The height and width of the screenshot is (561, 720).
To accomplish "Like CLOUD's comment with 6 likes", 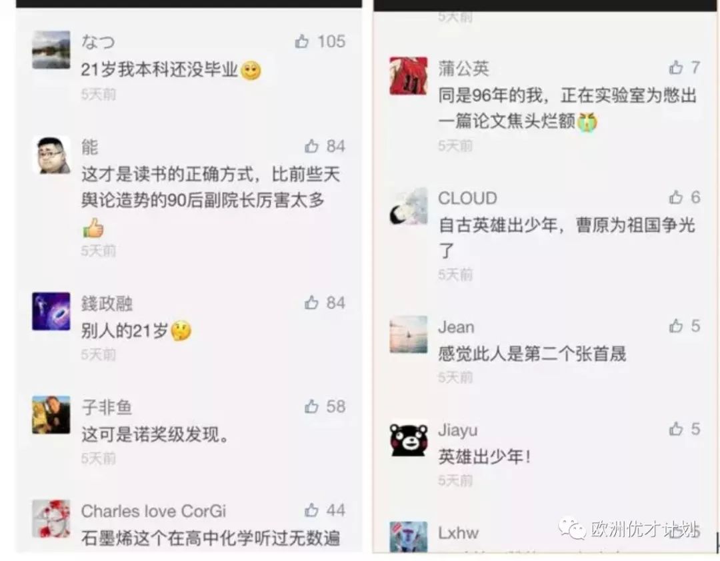I will click(x=675, y=197).
